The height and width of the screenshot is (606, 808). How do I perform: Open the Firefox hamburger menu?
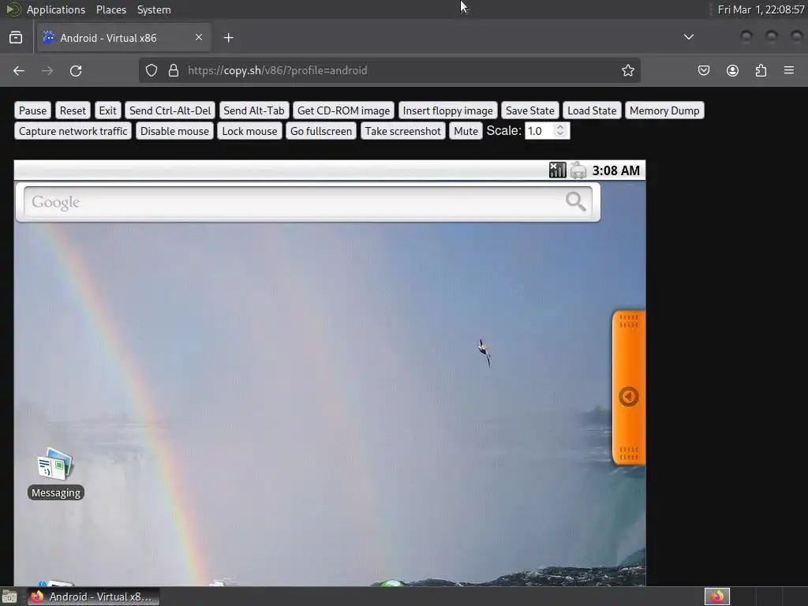click(x=789, y=70)
